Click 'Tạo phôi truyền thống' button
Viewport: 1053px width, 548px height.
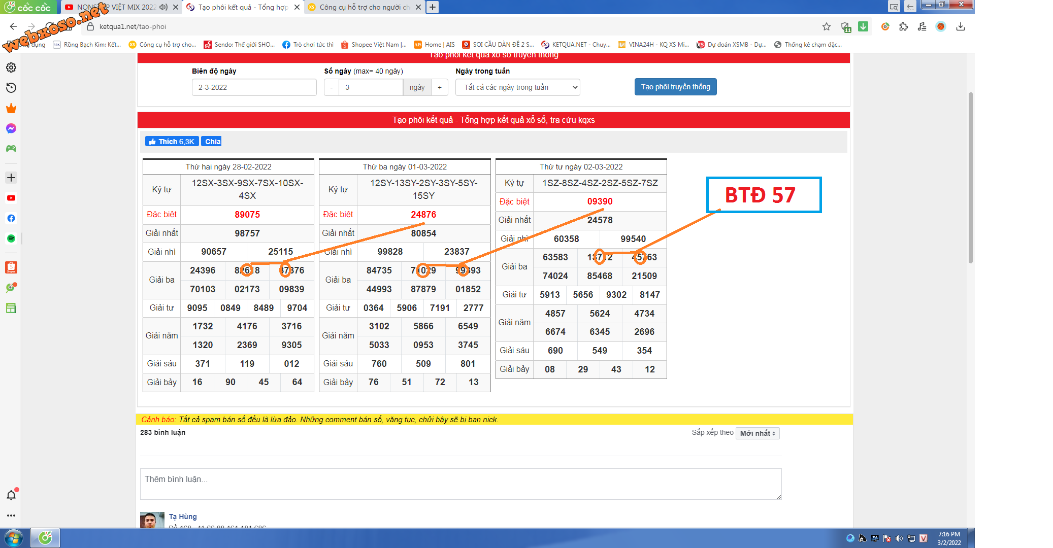(675, 87)
